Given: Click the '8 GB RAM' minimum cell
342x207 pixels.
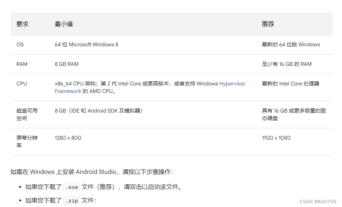Looking at the screenshot, I should click(x=66, y=64).
